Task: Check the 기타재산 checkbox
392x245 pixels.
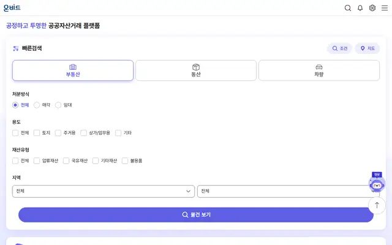Action: tap(96, 160)
